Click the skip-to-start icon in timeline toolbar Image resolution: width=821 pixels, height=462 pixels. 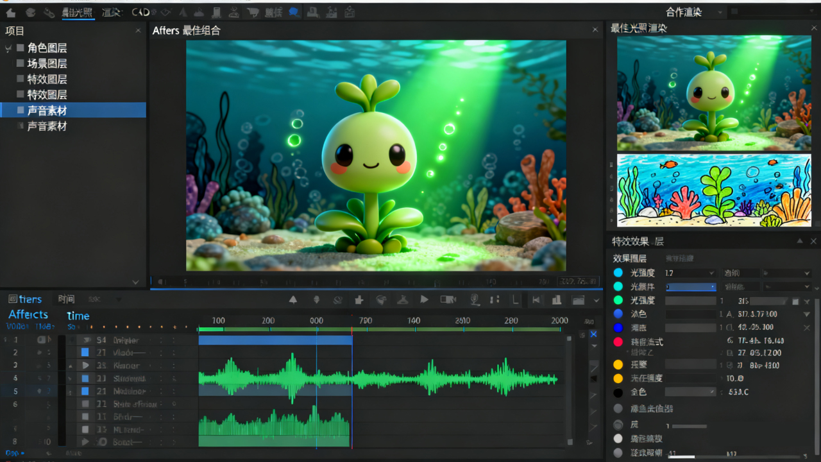click(536, 300)
